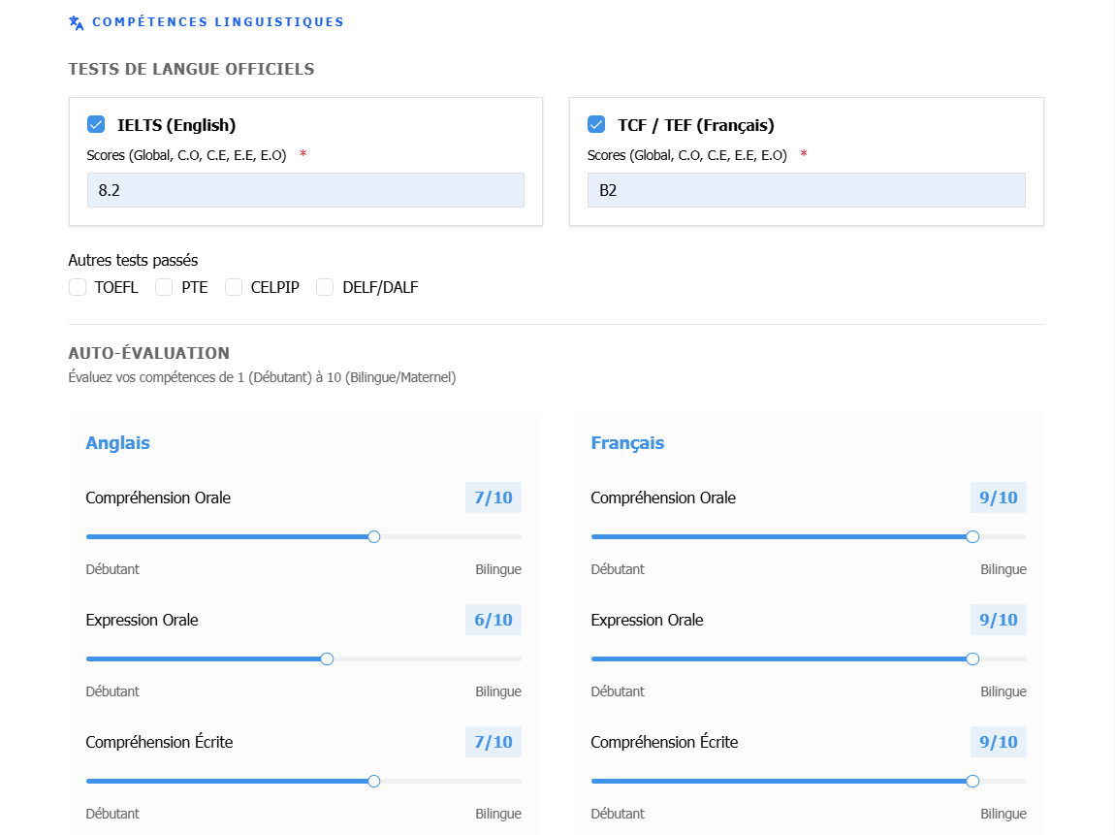Screen dimensions: 1115x835
Task: Click the translate icon beside Compétences Linguistiques
Action: [x=76, y=22]
